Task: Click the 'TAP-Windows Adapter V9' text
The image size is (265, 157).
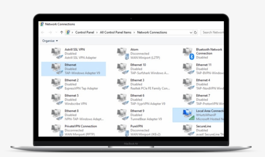Action: pos(82,73)
